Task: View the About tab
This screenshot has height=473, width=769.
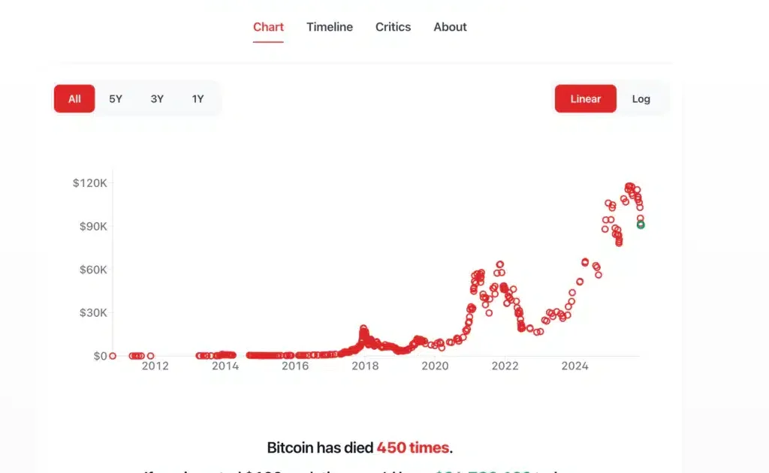Action: pos(449,27)
